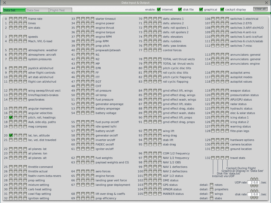Check internet UDP box for engine RPM
This screenshot has width=271, height=203.
coord(78,37)
